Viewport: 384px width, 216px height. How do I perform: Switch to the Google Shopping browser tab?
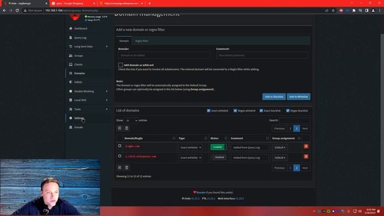click(73, 4)
